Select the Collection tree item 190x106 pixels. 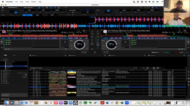point(6,59)
